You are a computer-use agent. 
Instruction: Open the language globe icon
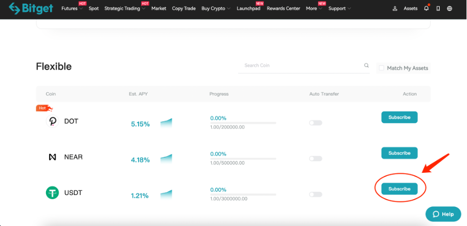coord(449,9)
